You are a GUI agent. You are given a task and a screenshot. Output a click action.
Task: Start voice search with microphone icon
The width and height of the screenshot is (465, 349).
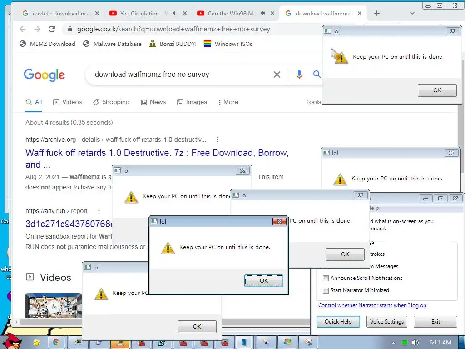(299, 75)
